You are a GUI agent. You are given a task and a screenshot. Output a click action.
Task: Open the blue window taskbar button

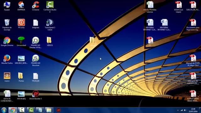click(40, 110)
